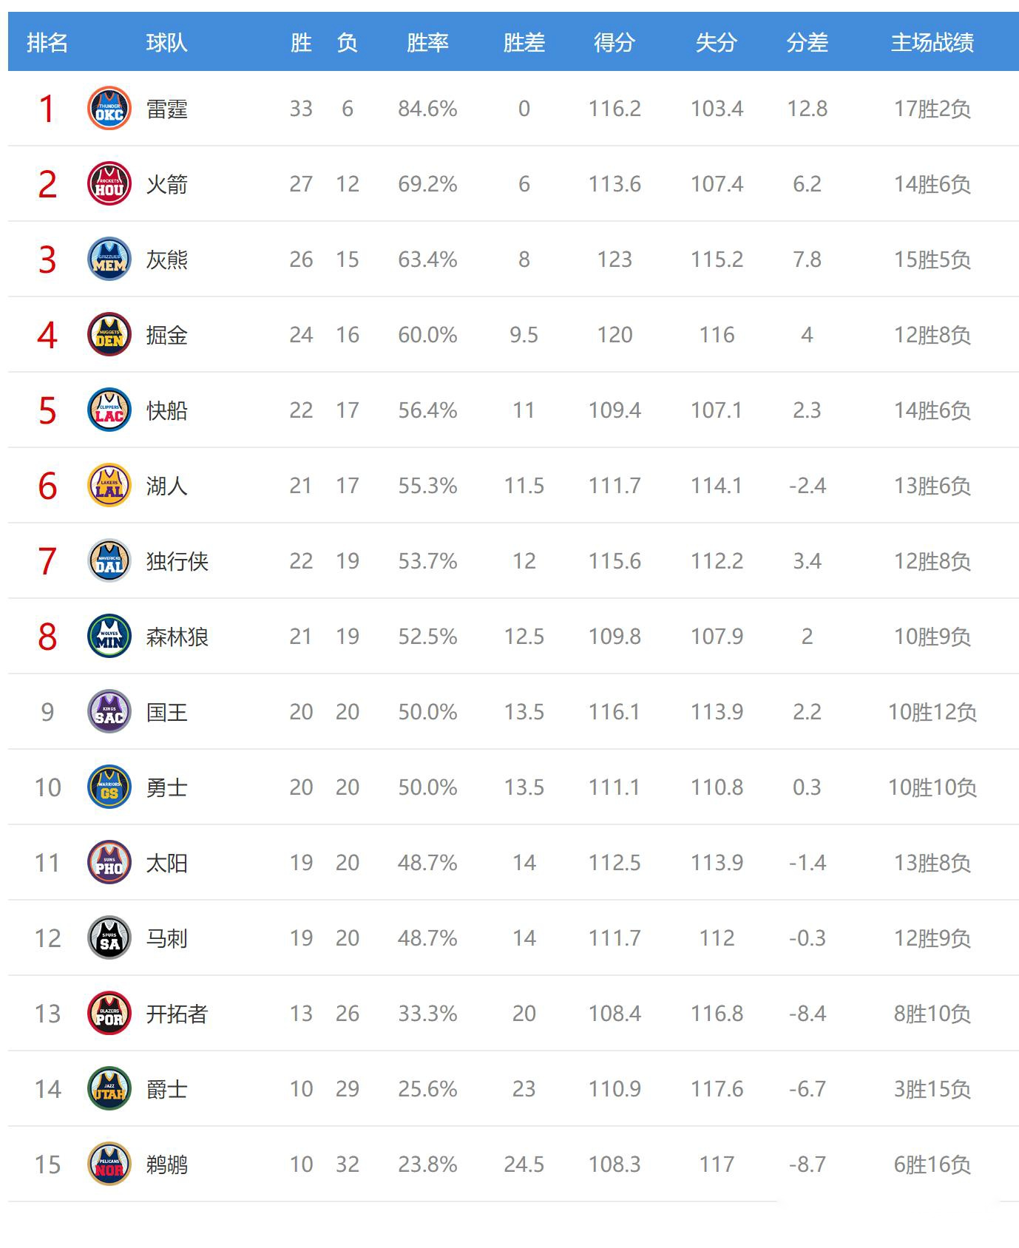Select the 鹈鹕 team name
Viewport: 1019px width, 1248px height.
point(167,1165)
